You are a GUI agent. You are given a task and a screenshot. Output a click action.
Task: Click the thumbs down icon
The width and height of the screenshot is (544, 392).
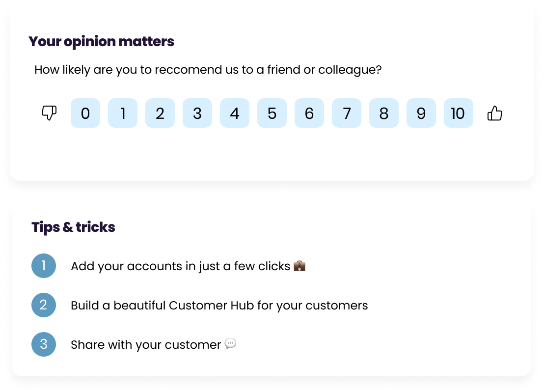click(x=49, y=113)
